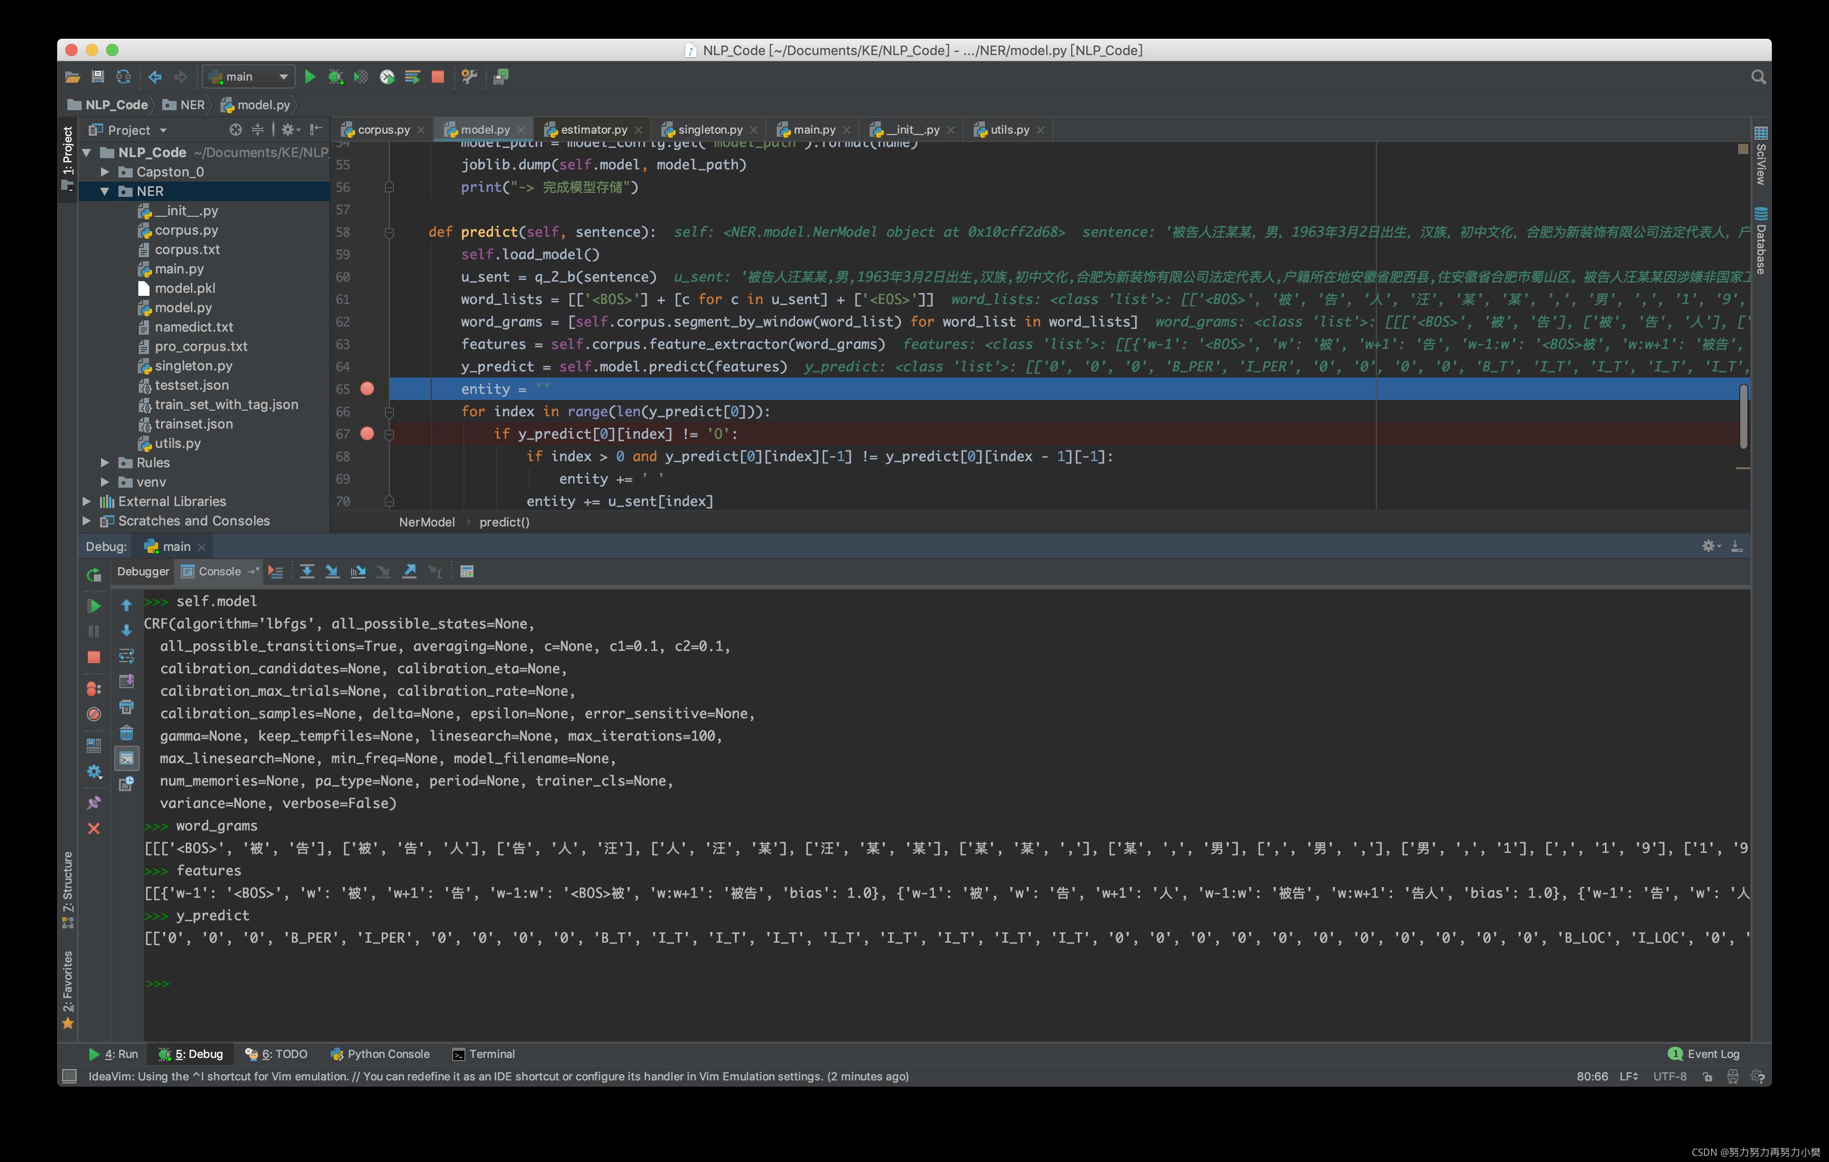Click the Resume Program debug icon

point(93,605)
